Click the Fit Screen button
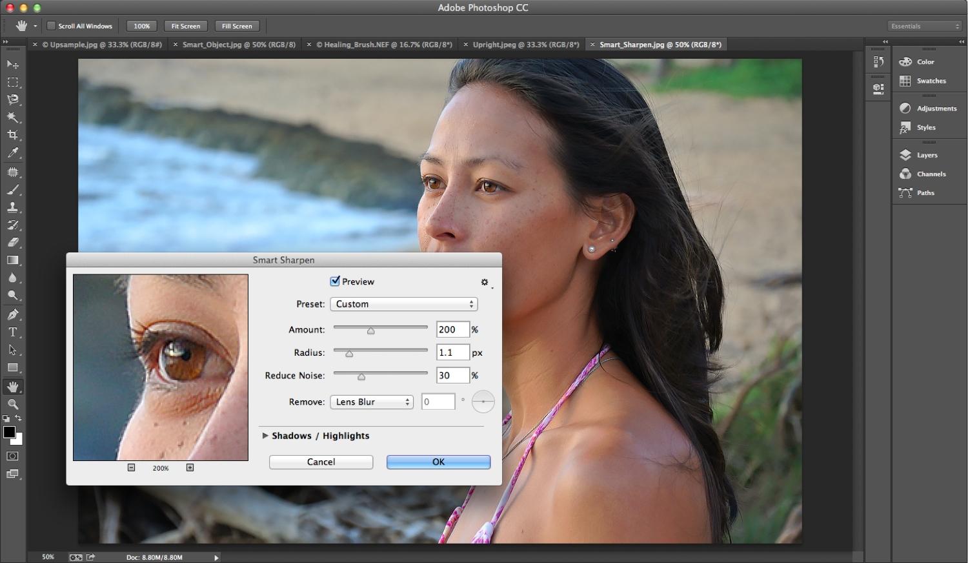This screenshot has height=563, width=968. [x=186, y=26]
